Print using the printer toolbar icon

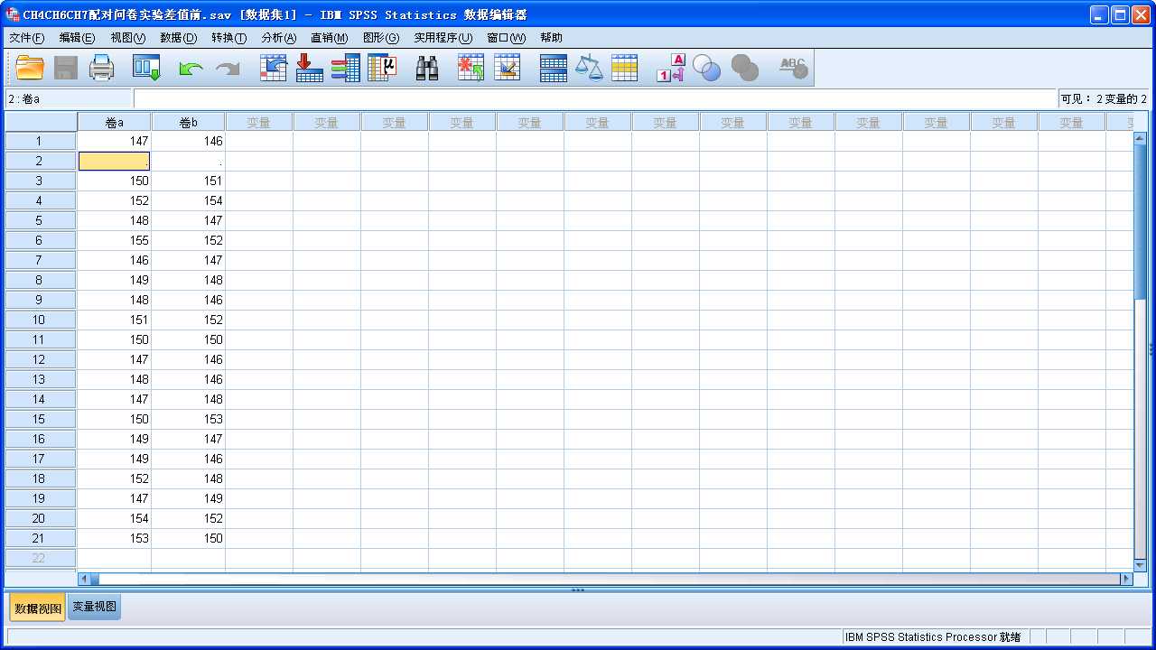click(x=101, y=68)
